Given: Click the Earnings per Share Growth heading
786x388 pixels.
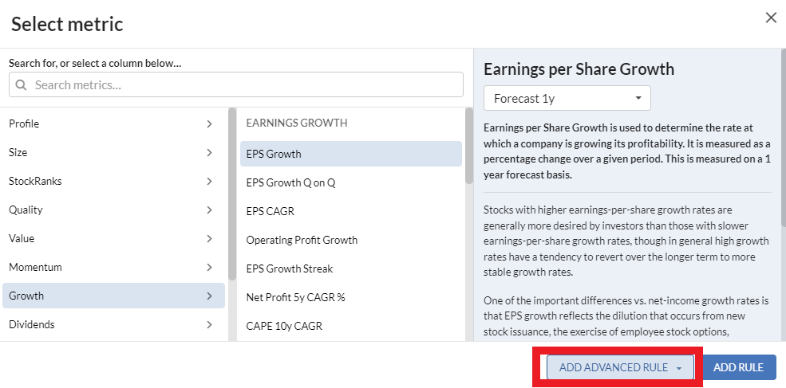Looking at the screenshot, I should (579, 69).
